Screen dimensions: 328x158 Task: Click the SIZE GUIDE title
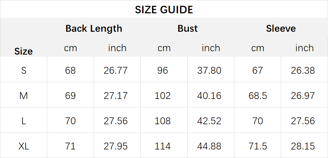pos(164,10)
